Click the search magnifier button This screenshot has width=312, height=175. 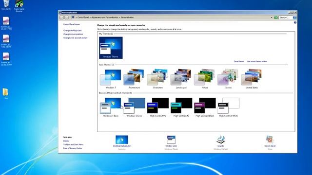click(294, 17)
